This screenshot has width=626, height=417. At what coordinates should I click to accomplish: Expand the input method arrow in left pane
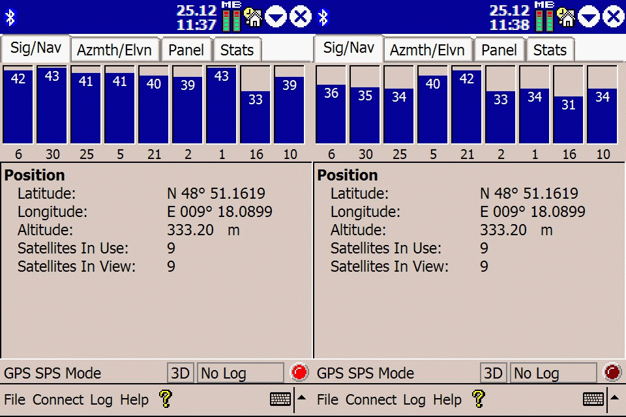coord(301,398)
